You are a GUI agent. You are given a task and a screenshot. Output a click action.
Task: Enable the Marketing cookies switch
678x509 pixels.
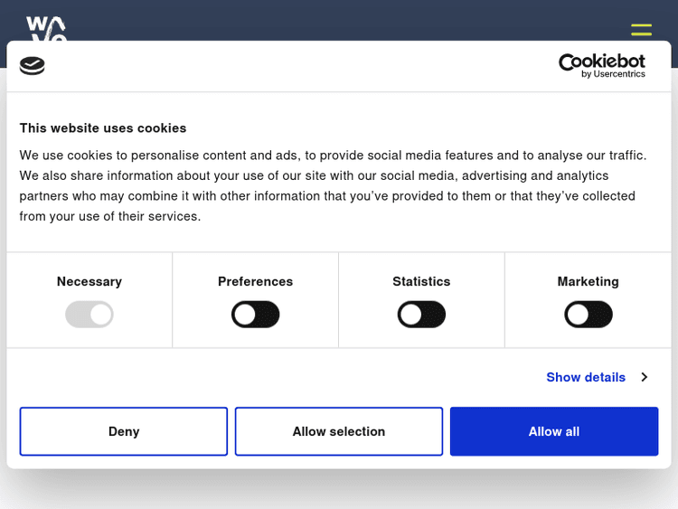[589, 315]
